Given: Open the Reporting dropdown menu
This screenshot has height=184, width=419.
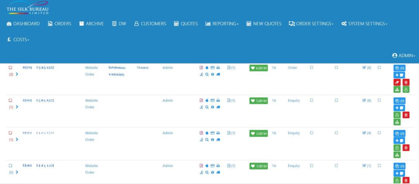Looking at the screenshot, I should pos(222,24).
